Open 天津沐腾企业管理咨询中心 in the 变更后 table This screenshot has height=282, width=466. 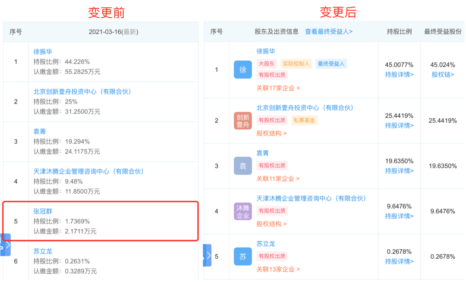(311, 199)
